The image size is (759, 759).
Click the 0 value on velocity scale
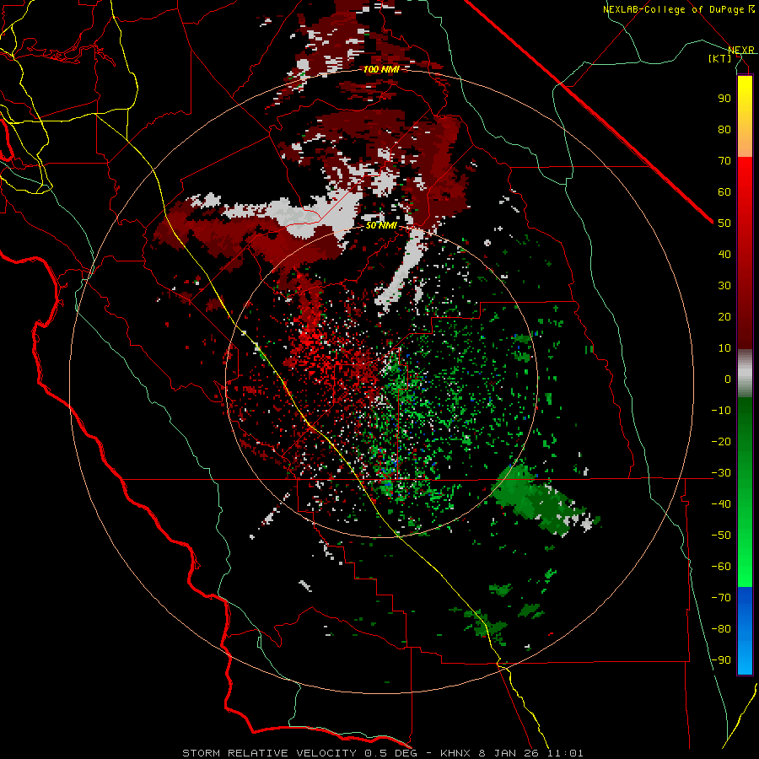(x=728, y=379)
